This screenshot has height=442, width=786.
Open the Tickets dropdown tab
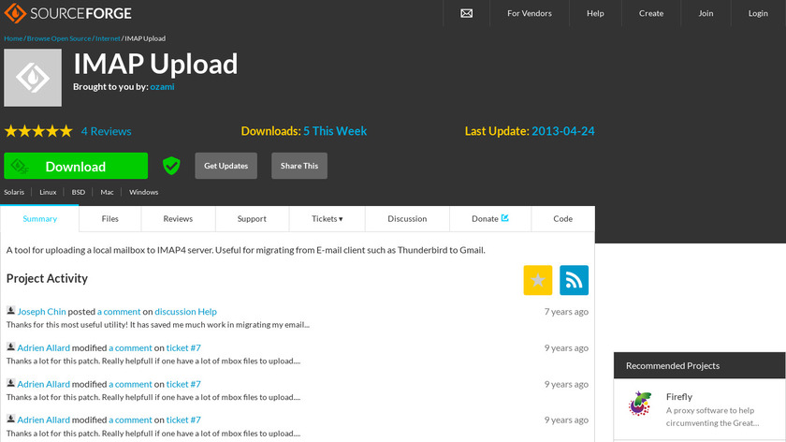[x=327, y=219]
